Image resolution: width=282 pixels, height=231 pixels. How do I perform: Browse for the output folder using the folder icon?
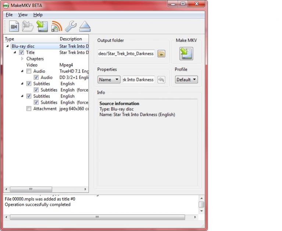click(x=161, y=54)
